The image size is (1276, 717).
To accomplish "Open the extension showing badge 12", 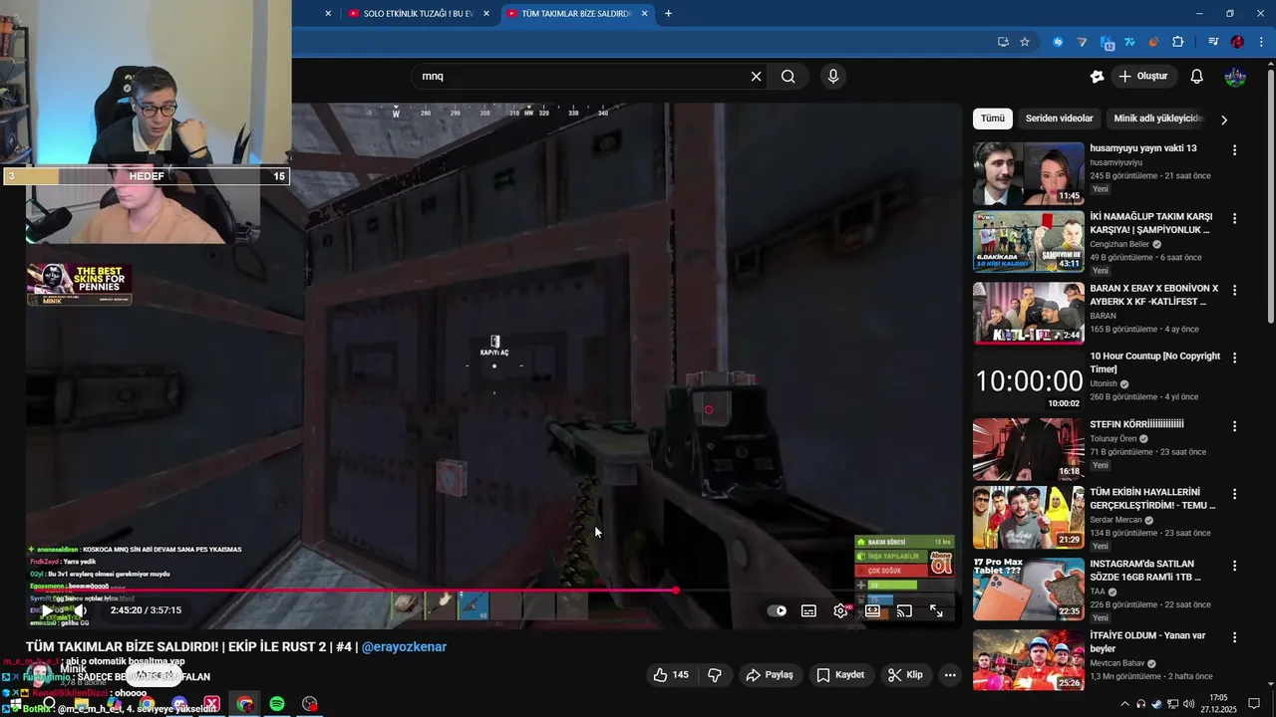I will click(x=1107, y=43).
